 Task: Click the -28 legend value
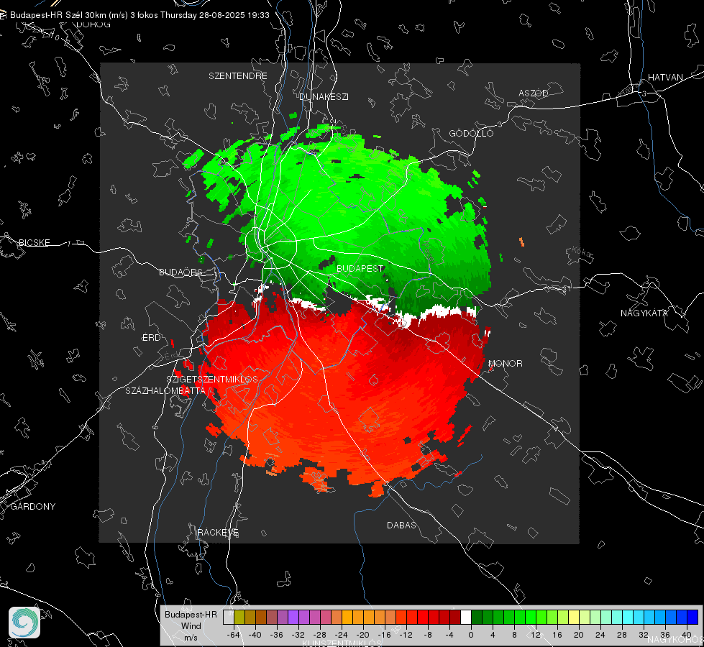[x=320, y=635]
